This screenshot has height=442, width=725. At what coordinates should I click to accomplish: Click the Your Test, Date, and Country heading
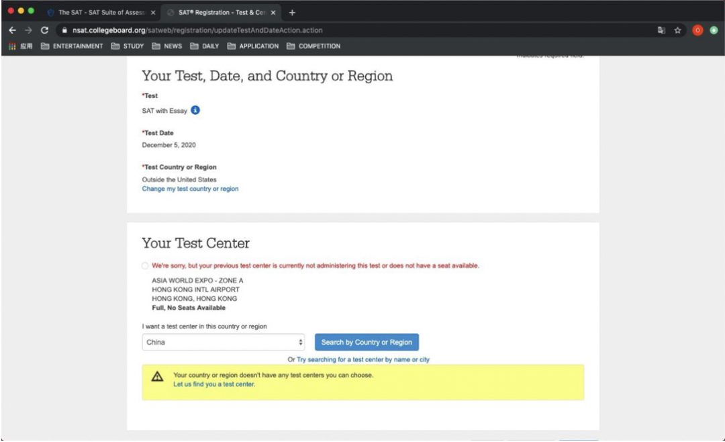click(267, 75)
